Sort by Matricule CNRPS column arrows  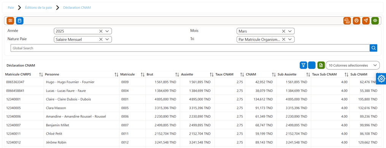point(41,74)
